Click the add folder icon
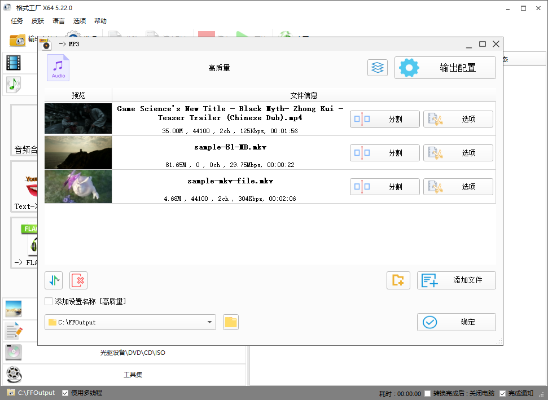This screenshot has width=548, height=400. [x=398, y=280]
